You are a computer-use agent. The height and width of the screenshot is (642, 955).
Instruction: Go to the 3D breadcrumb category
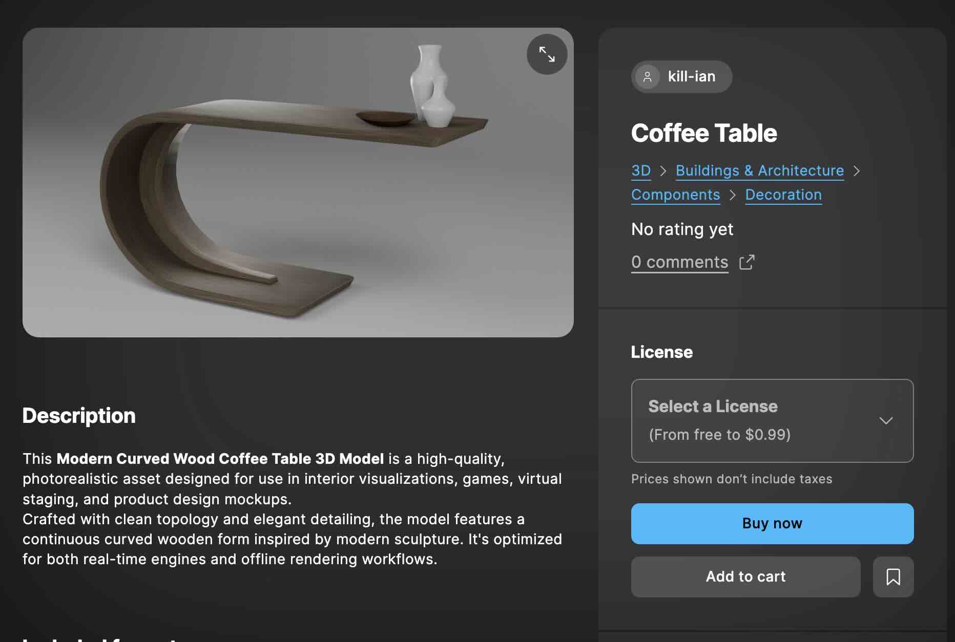(640, 171)
